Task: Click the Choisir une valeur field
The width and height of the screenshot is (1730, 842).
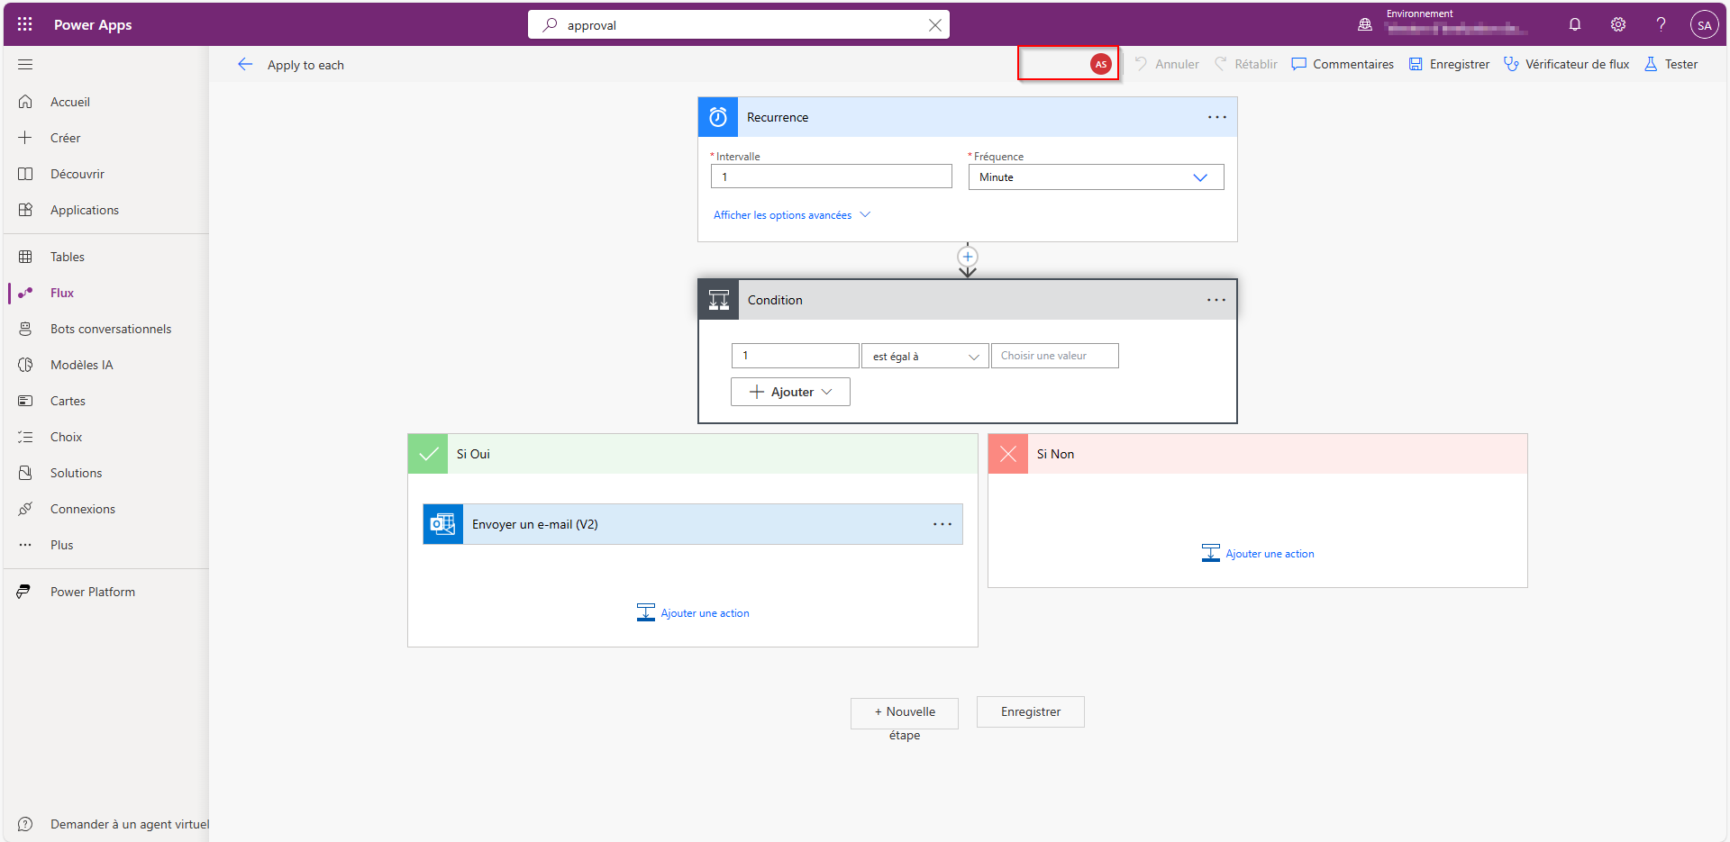Action: pos(1055,356)
